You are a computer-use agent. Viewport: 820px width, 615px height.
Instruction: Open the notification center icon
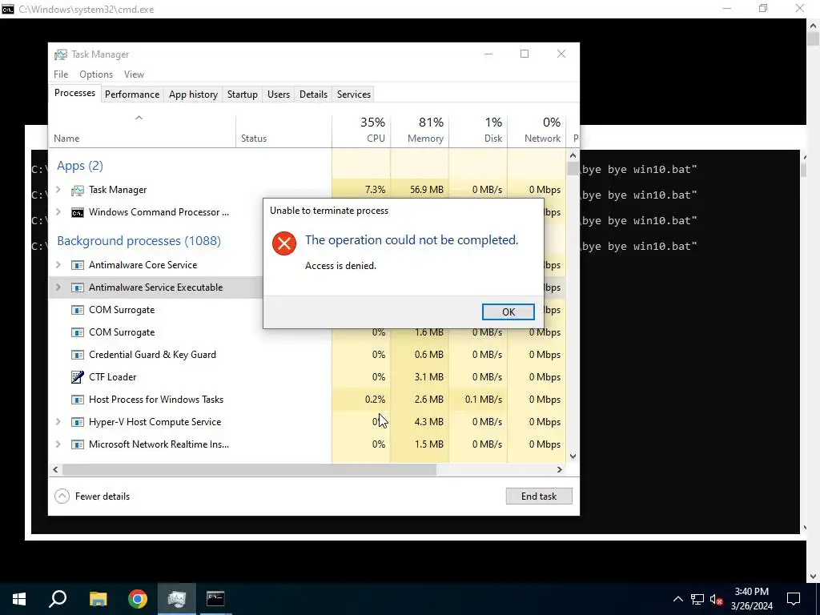pyautogui.click(x=794, y=599)
